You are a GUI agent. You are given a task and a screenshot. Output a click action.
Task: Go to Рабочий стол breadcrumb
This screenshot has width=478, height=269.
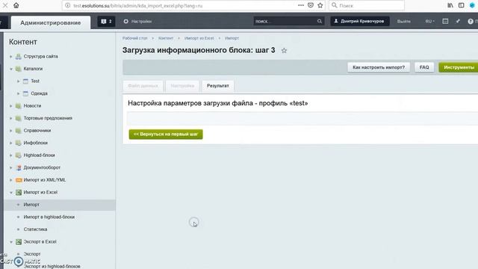[x=134, y=38]
